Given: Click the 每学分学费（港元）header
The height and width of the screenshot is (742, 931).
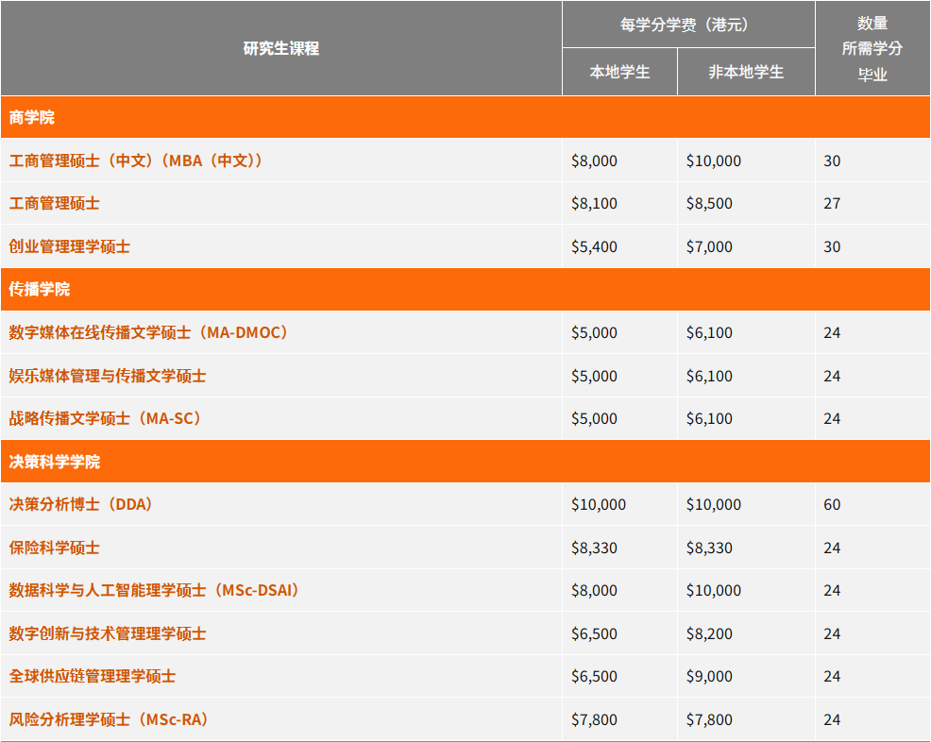Looking at the screenshot, I should 688,25.
